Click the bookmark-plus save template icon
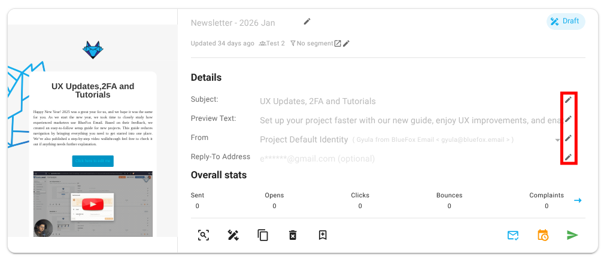 pyautogui.click(x=323, y=235)
